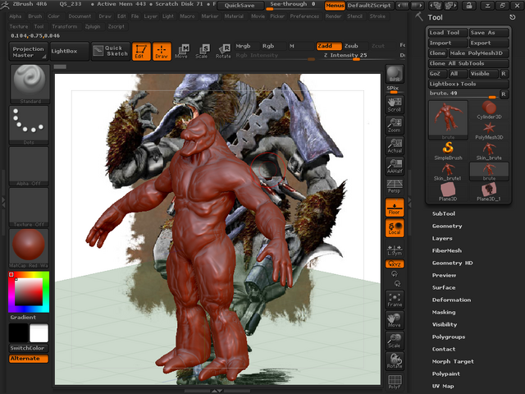The image size is (525, 394).
Task: Expand the Layers section
Action: [442, 239]
